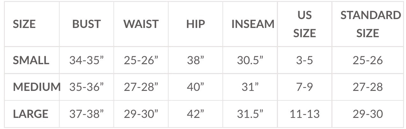Click the MEDIUM row label
The image size is (406, 129).
[37, 87]
